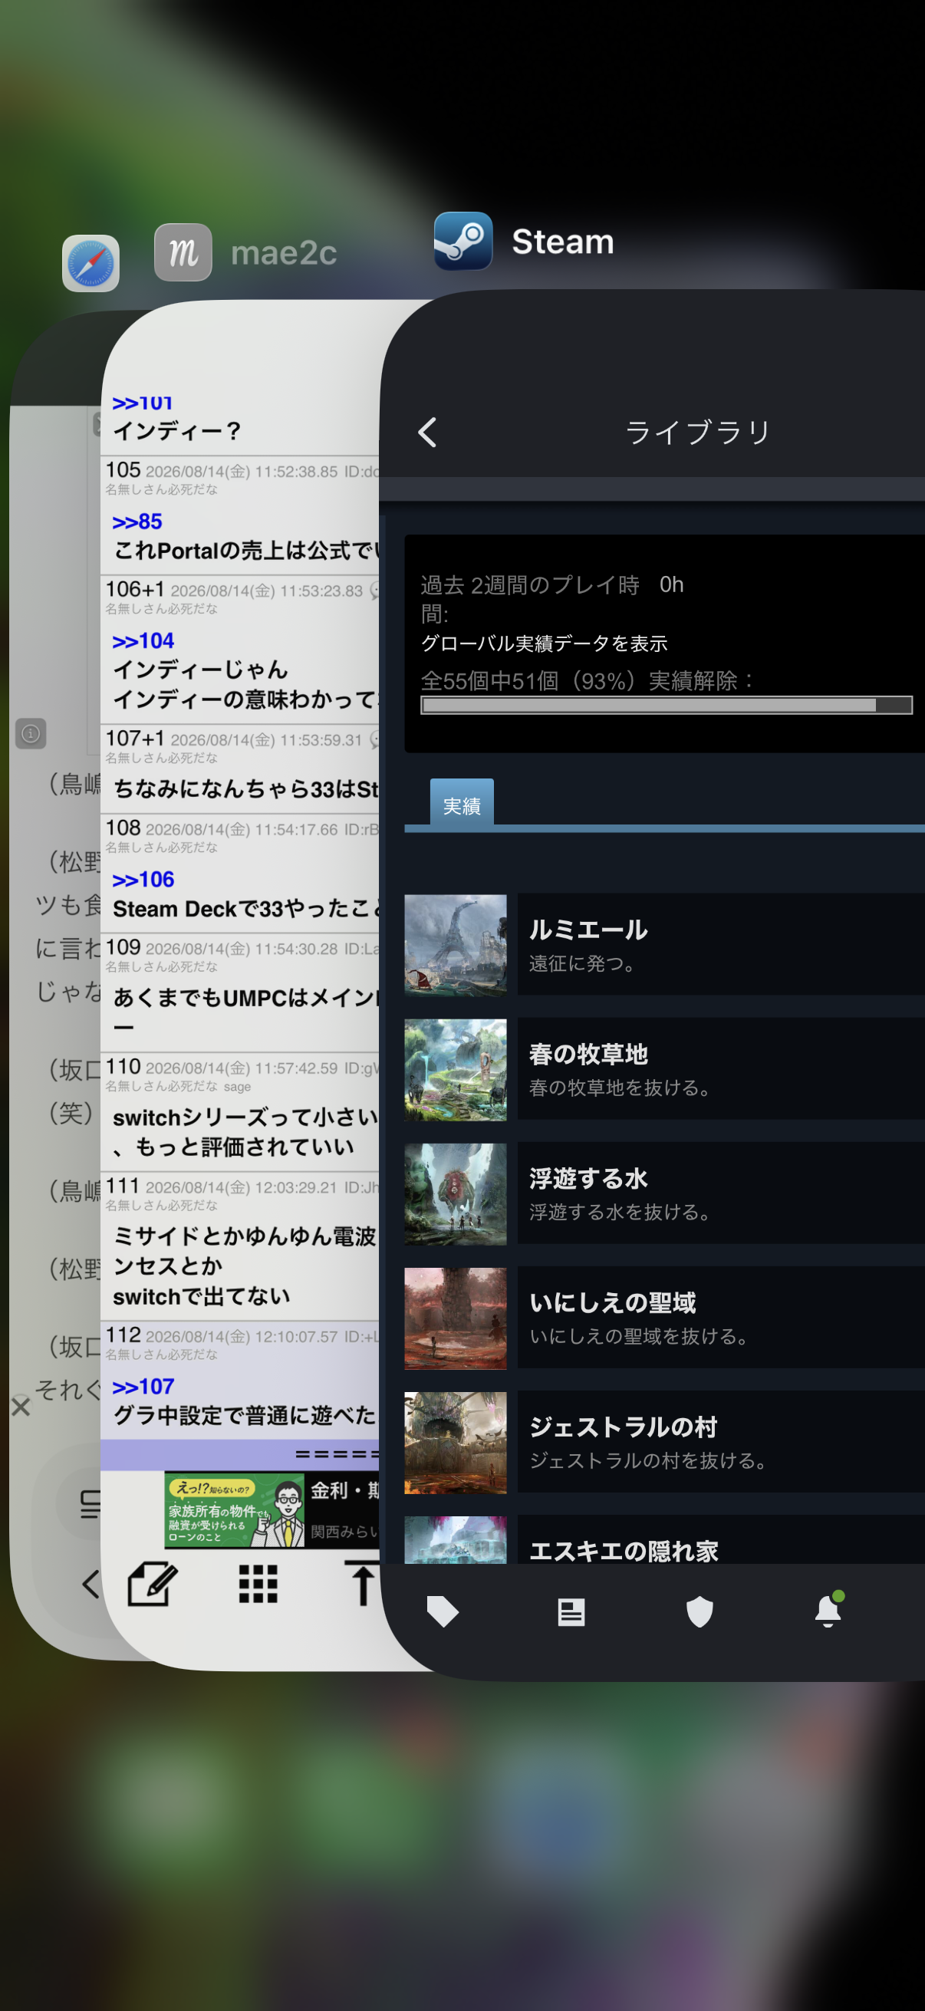The width and height of the screenshot is (925, 2011).
Task: Tap the ライブラリ header title
Action: tap(699, 432)
